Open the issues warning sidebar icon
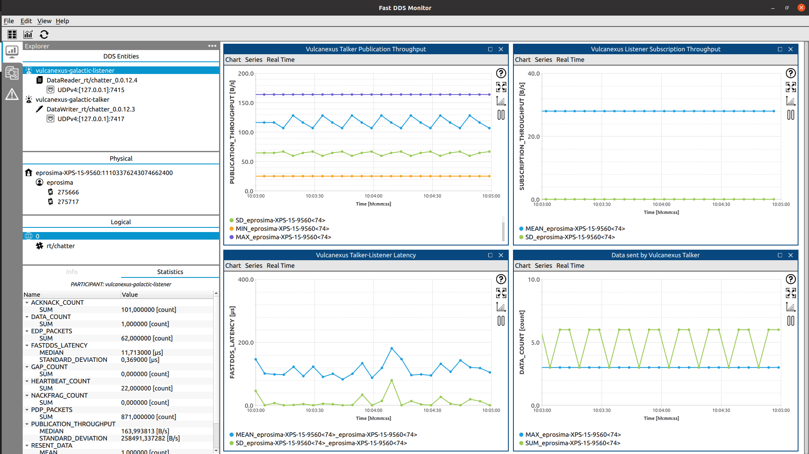This screenshot has width=809, height=454. [12, 94]
